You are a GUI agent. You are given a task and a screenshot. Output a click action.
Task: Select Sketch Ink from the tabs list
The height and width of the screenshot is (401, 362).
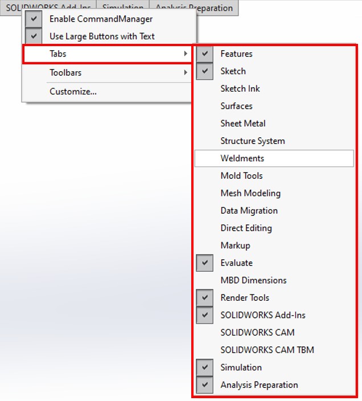[240, 89]
